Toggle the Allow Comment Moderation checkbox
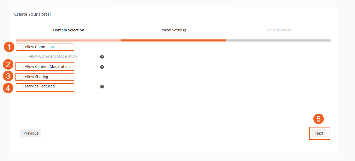This screenshot has height=161, width=355. [x=25, y=56]
